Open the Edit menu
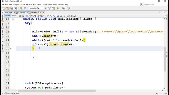169x95 pixels. (6, 4)
